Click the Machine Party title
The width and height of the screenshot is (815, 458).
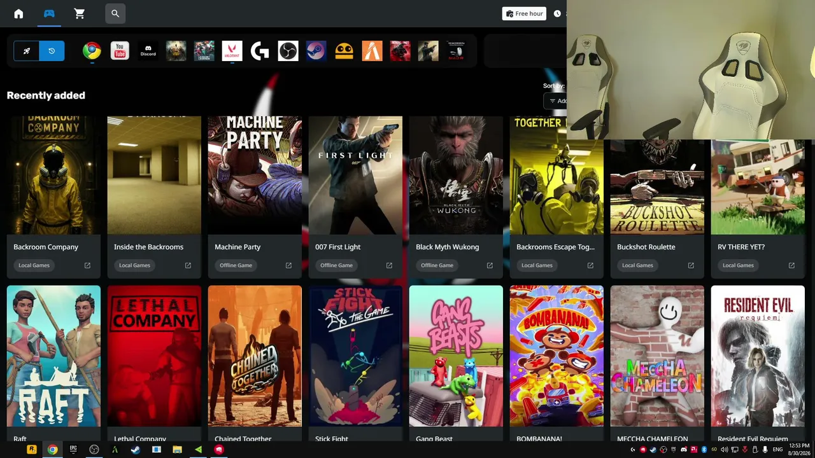coord(237,247)
